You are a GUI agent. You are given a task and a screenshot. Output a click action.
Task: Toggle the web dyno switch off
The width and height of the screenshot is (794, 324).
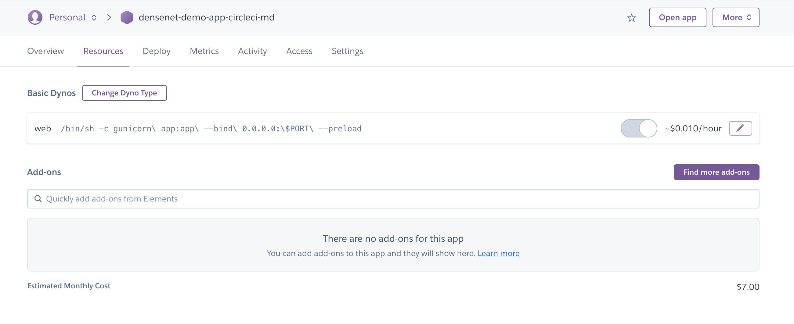point(638,128)
